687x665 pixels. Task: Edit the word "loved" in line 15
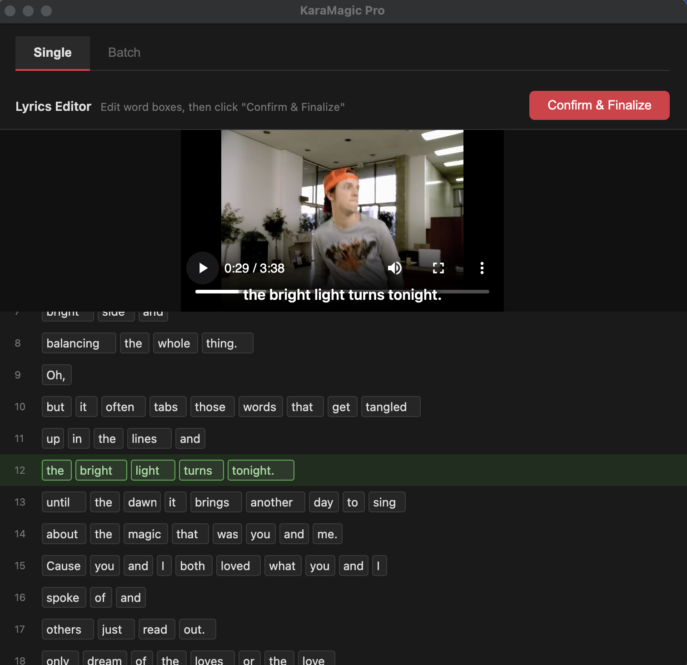point(239,566)
